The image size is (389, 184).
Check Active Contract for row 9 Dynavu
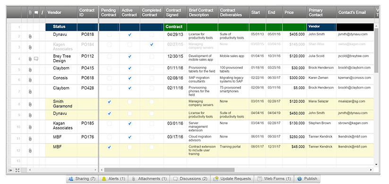[130, 113]
